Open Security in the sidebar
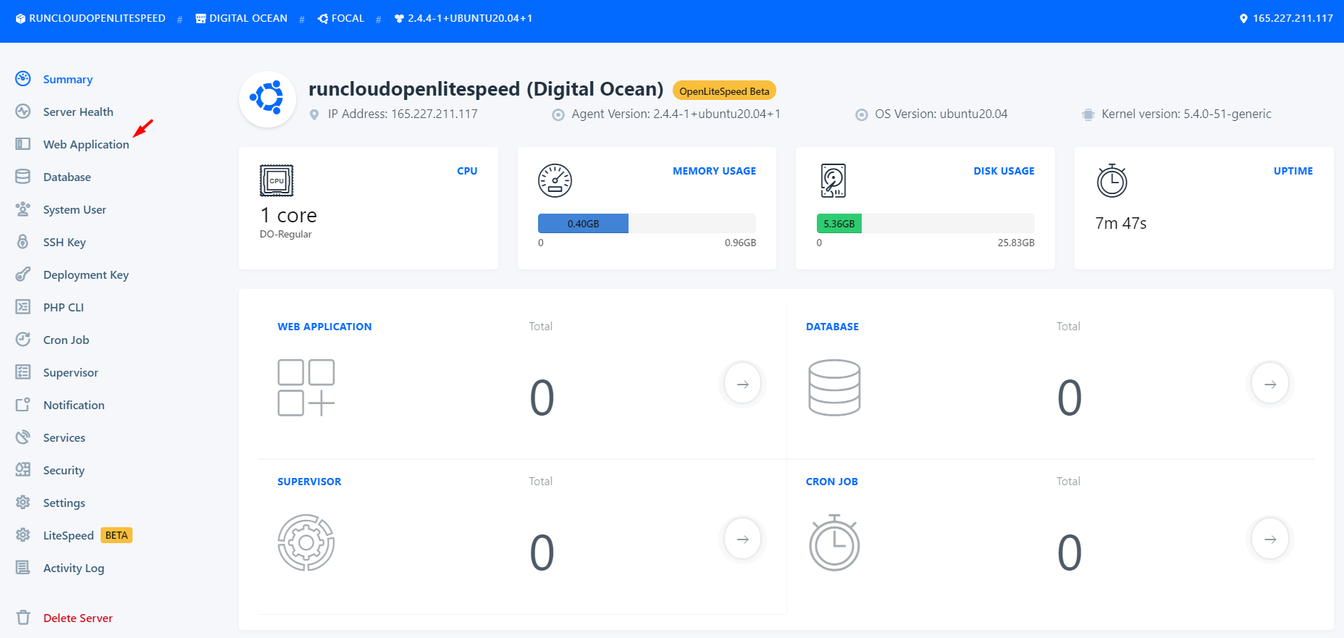The height and width of the screenshot is (638, 1344). pyautogui.click(x=64, y=470)
